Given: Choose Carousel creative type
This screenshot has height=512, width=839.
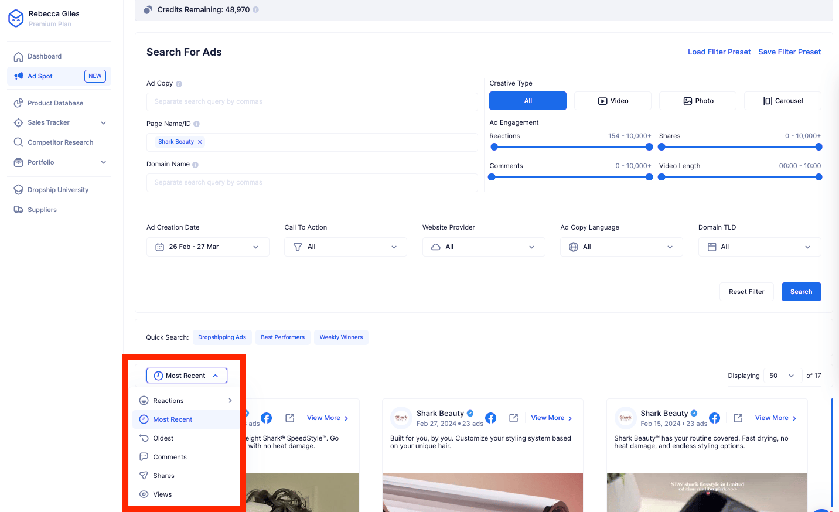Looking at the screenshot, I should coord(782,101).
